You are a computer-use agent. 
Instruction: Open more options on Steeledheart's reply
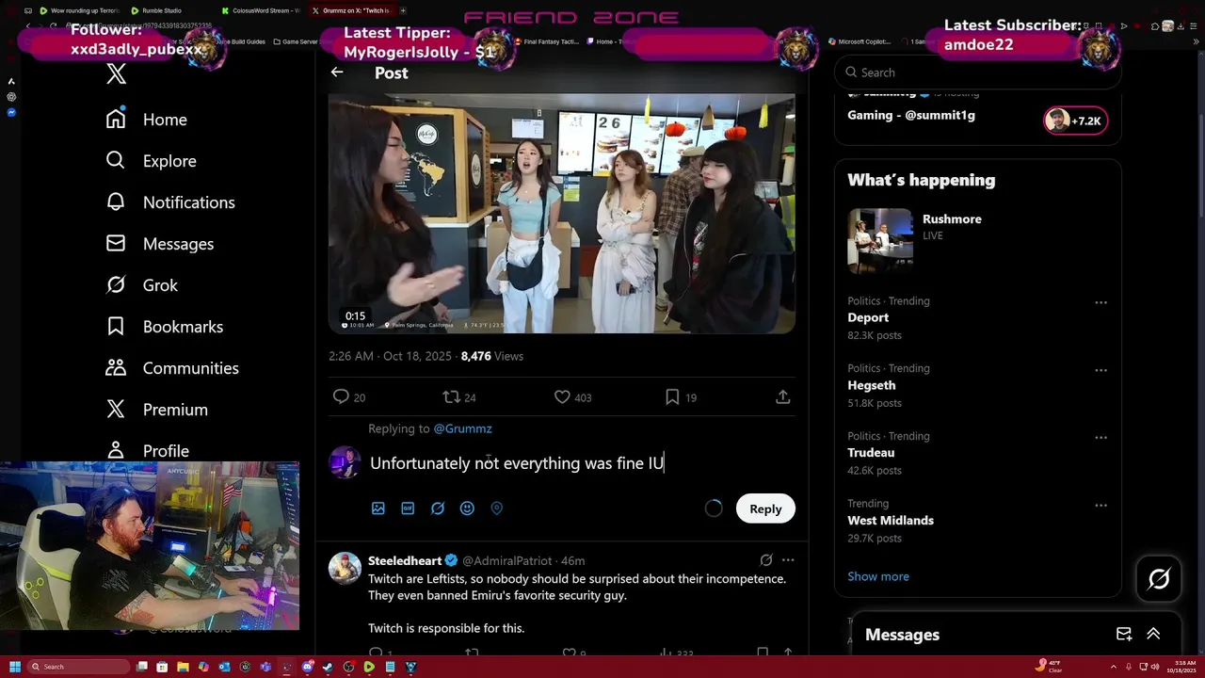click(788, 560)
